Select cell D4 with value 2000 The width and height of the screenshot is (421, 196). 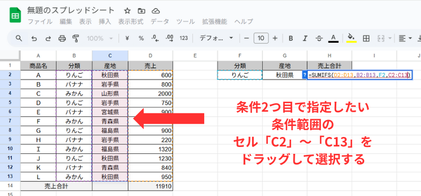[151, 94]
